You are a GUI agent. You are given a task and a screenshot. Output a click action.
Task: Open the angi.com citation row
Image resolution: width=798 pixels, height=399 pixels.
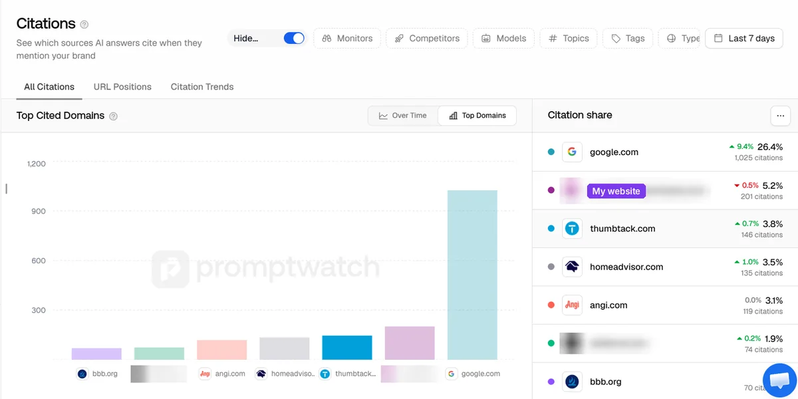[665, 305]
